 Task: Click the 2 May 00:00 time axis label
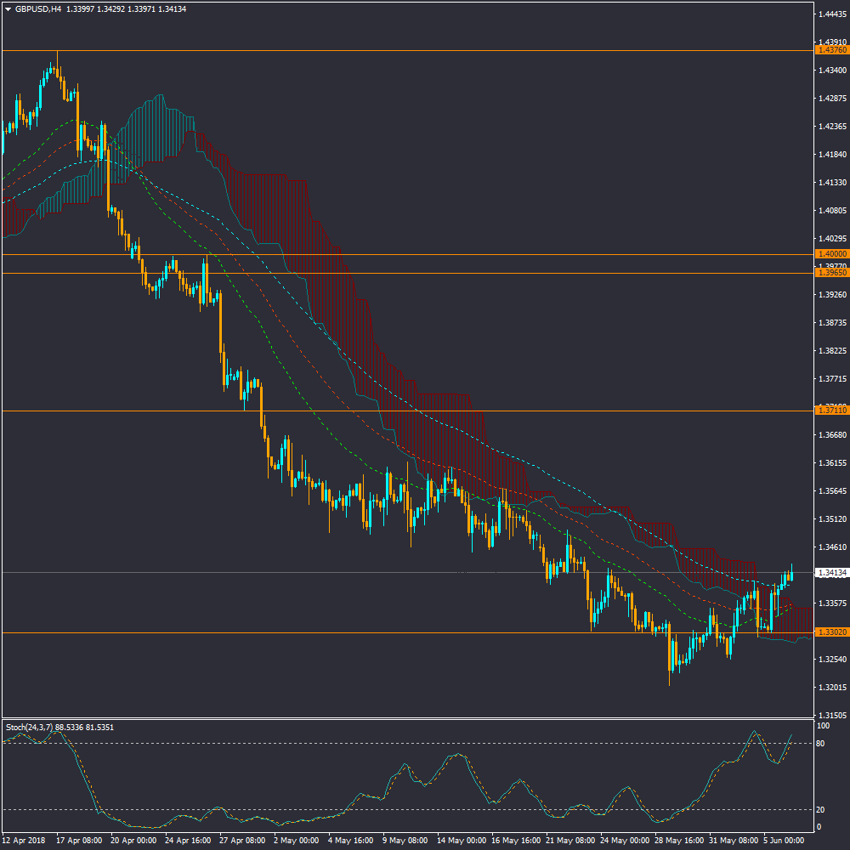pos(296,840)
